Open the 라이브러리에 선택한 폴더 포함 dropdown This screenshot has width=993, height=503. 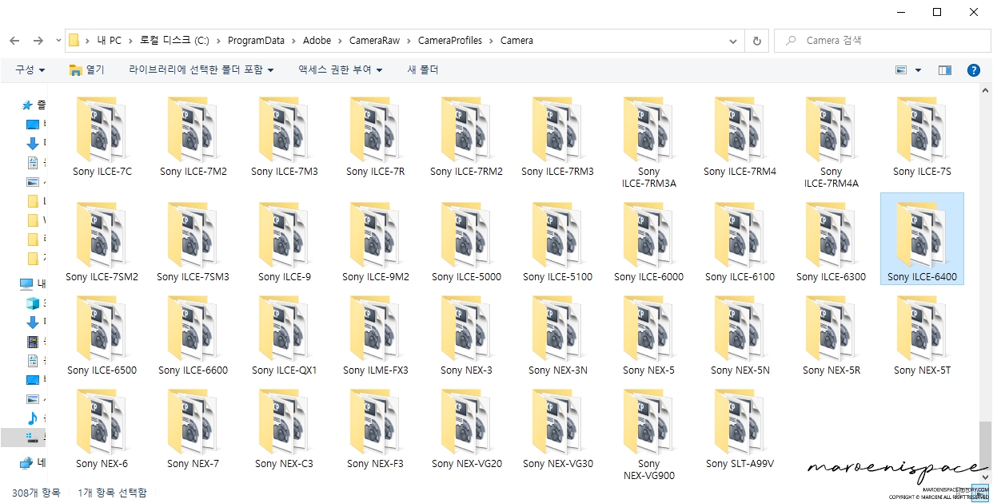point(201,70)
